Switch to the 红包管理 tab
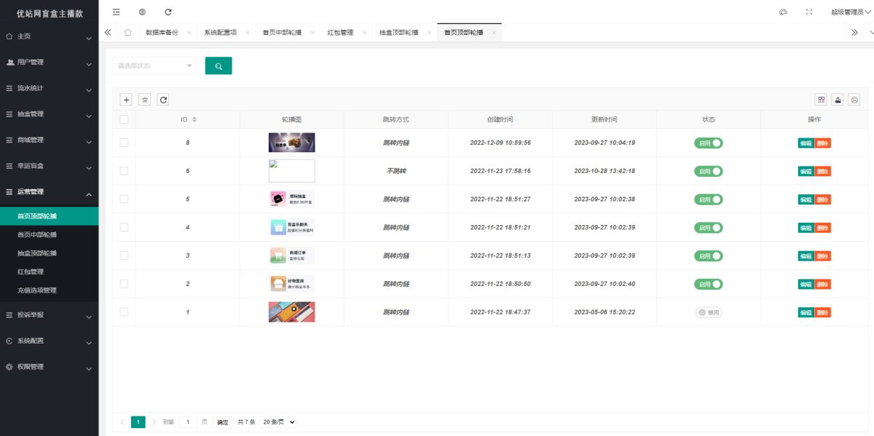 click(x=340, y=33)
